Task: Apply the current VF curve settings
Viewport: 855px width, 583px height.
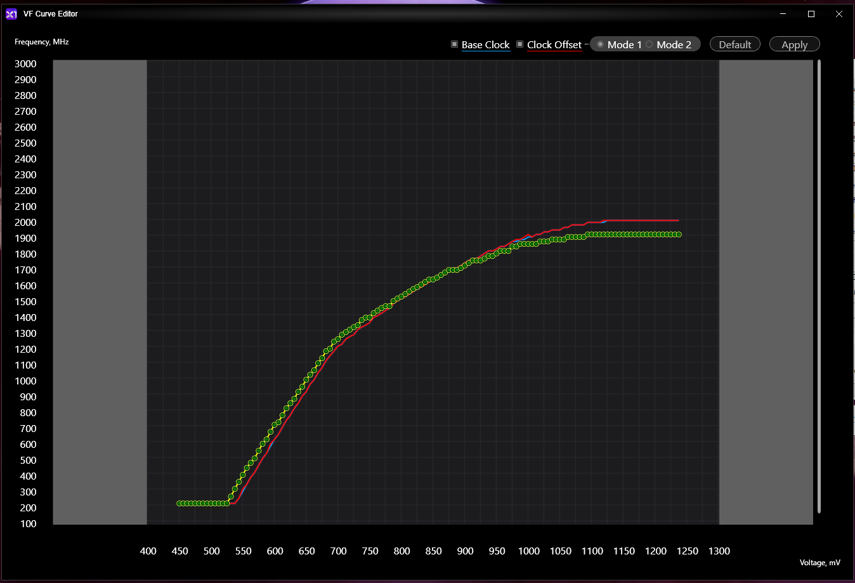Action: 794,44
